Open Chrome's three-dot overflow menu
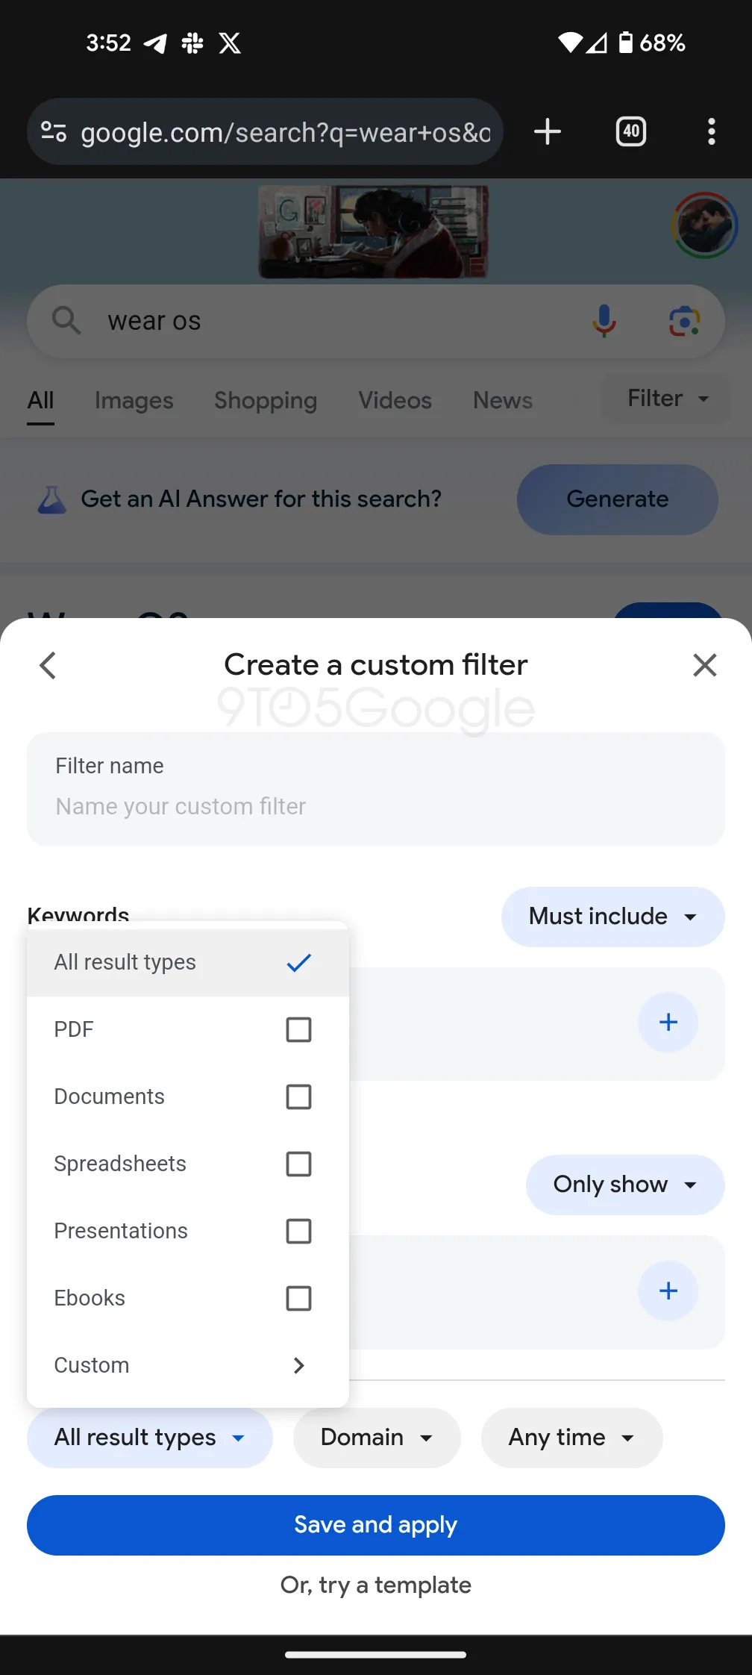The image size is (752, 1675). [x=711, y=132]
